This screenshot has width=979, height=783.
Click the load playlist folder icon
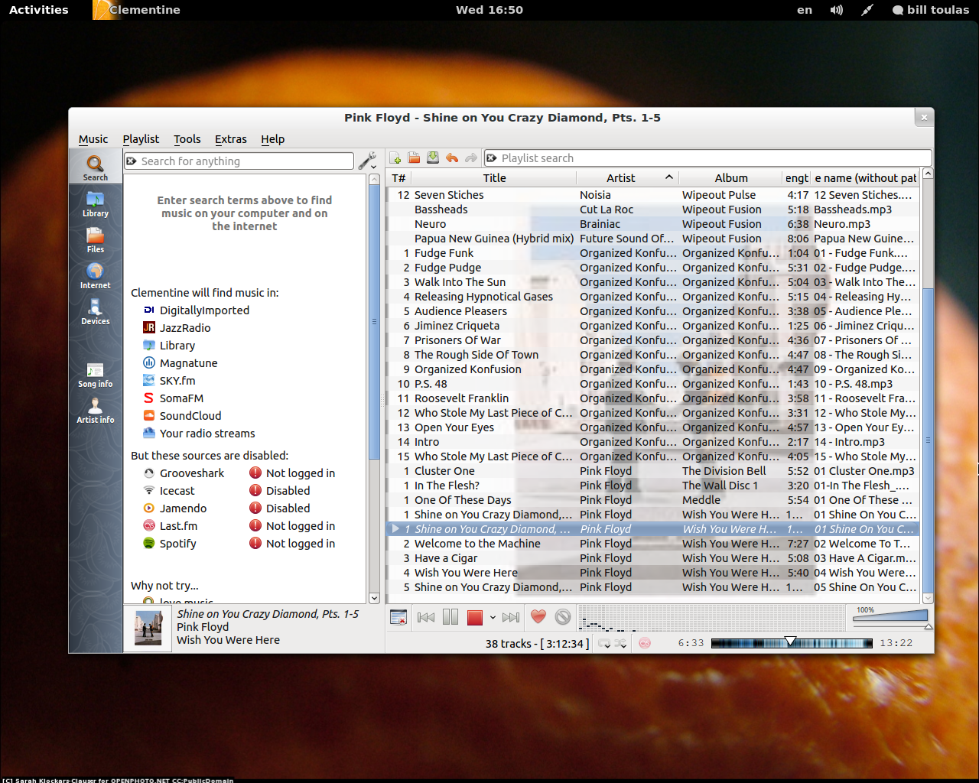coord(414,158)
